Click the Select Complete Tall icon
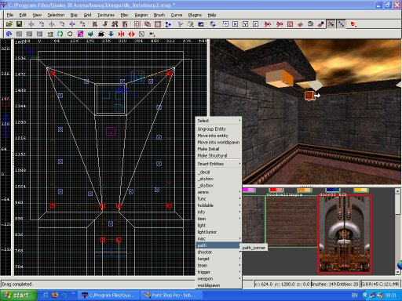Viewport: 402px width, 301px height. pyautogui.click(x=95, y=24)
